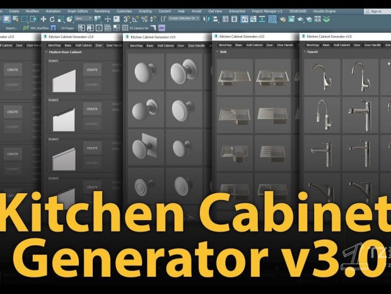Click CONVERT for door Style01

92,85
